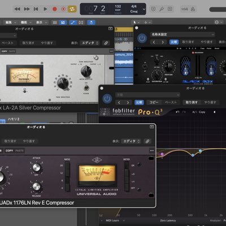Open the secondary crosshair tool menu

[x=147, y=23]
